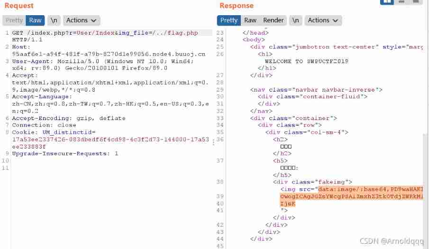Click the Request panel title
Viewport: 429px width, 249px height.
19,6
